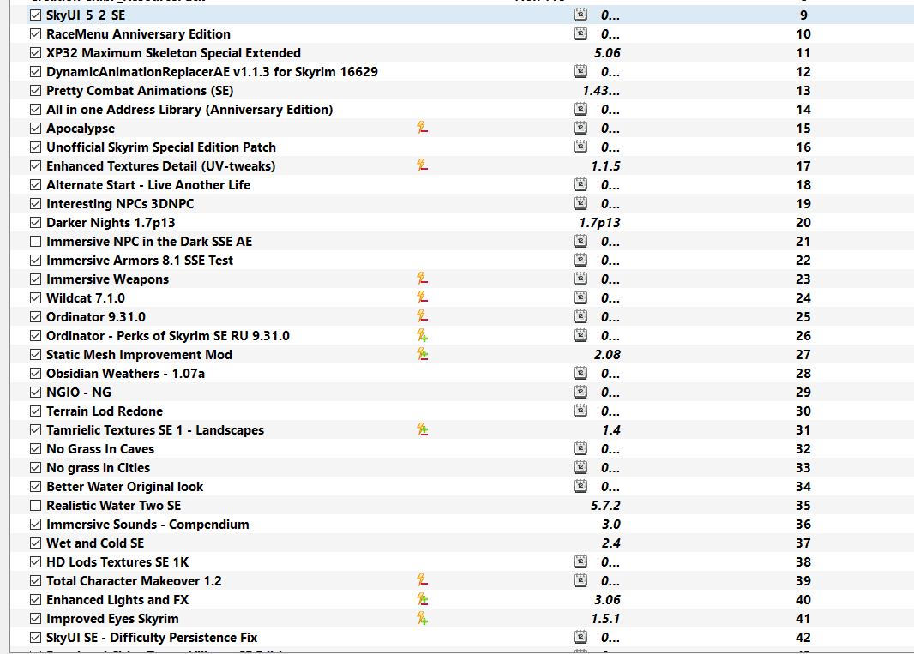
Task: Click the version date icon for Alternate Start
Action: (x=580, y=184)
